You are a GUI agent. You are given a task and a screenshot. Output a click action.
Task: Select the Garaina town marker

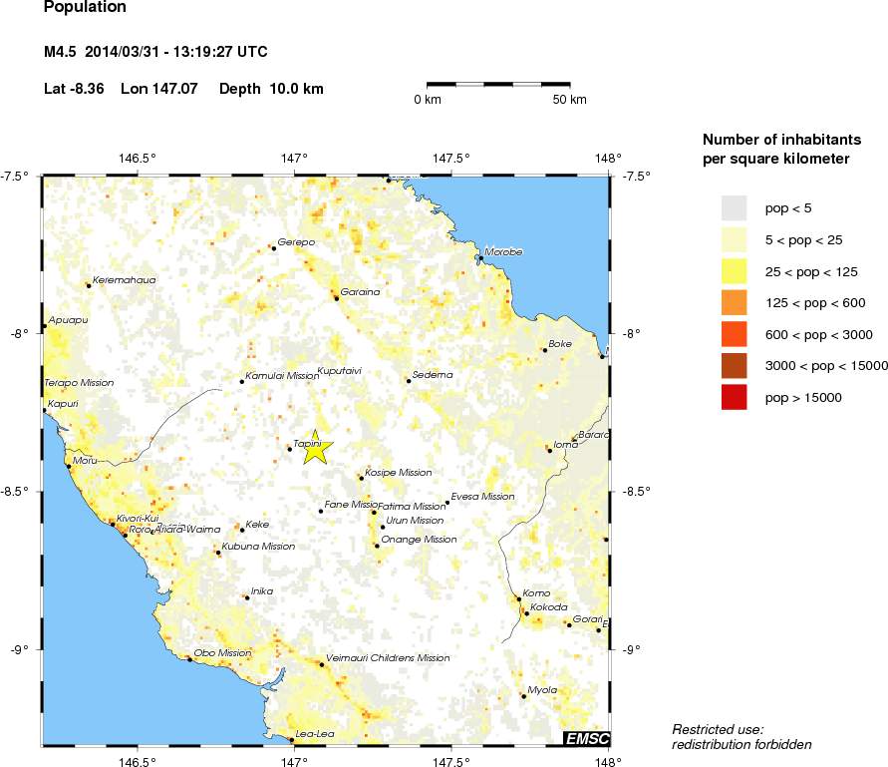[337, 298]
